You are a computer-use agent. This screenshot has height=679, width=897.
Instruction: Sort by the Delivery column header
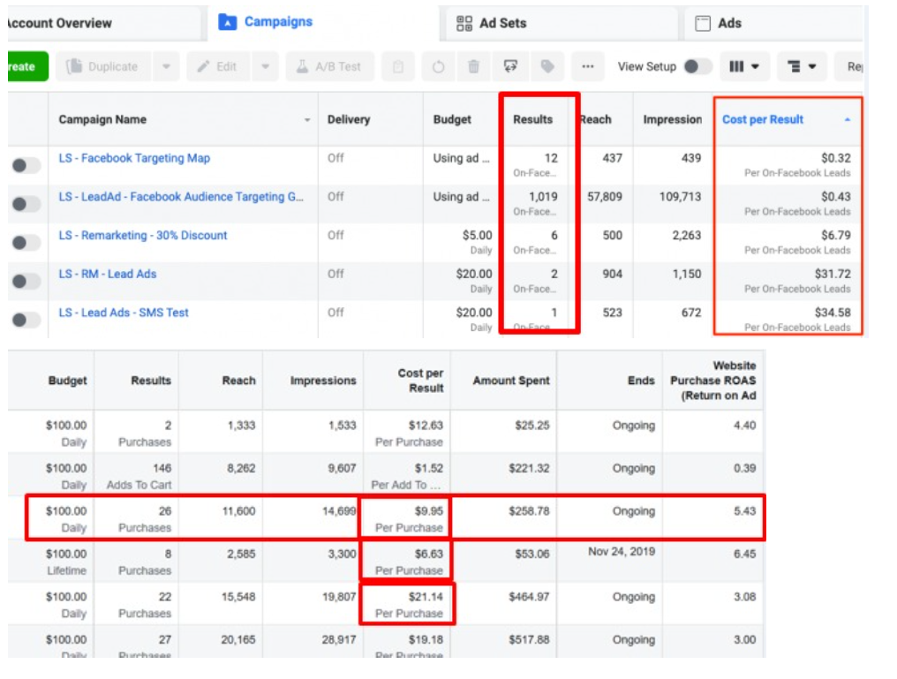(349, 119)
